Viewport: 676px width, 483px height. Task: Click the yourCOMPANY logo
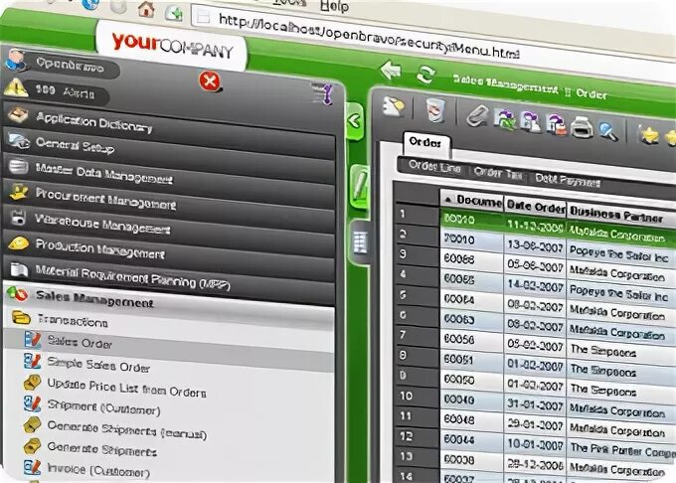pyautogui.click(x=172, y=47)
